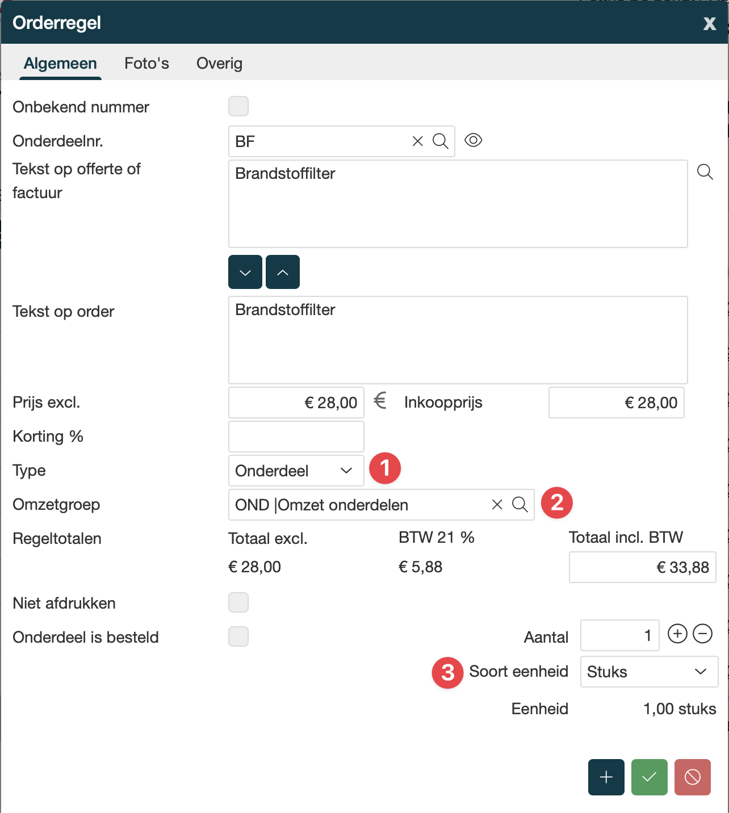Expand the Soort eenheid dropdown
729x813 pixels.
[649, 672]
